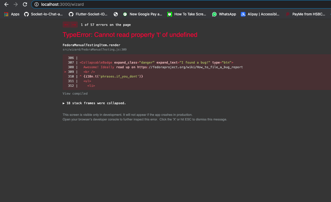Click the '1 of 57 errors' counter
This screenshot has width=331, height=202.
pos(106,25)
